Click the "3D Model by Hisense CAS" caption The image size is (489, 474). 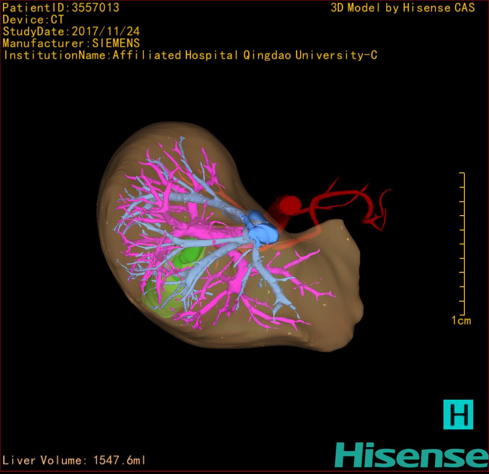[403, 7]
